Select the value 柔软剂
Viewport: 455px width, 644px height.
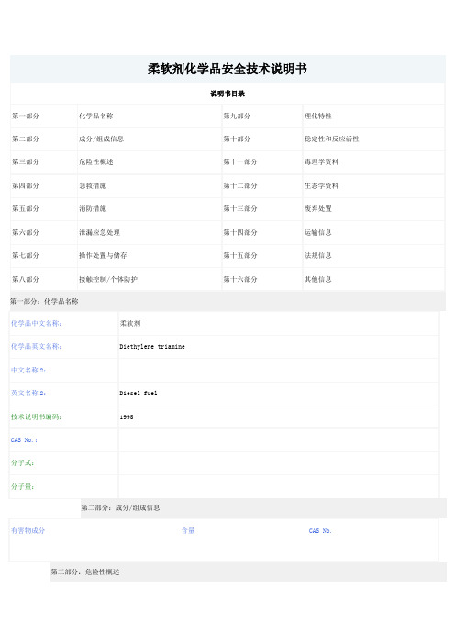(x=130, y=324)
